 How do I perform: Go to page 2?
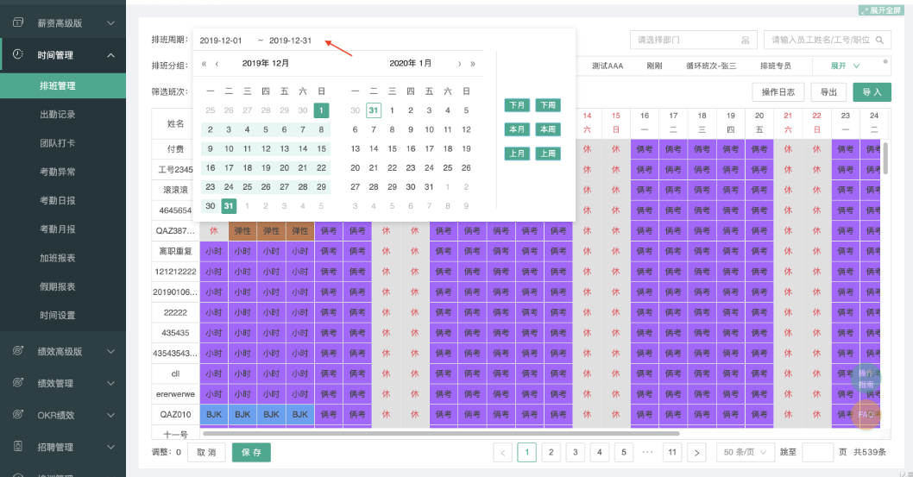551,452
